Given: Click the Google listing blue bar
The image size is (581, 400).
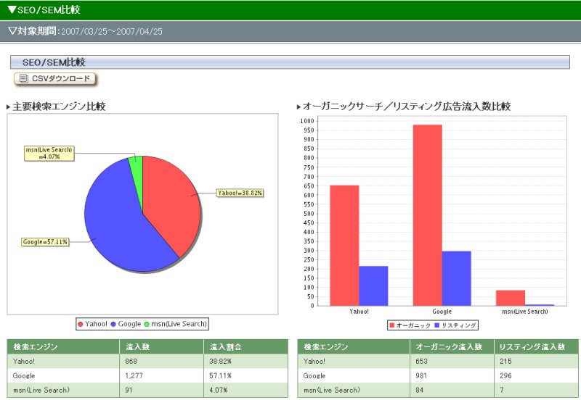Looking at the screenshot, I should 457,278.
